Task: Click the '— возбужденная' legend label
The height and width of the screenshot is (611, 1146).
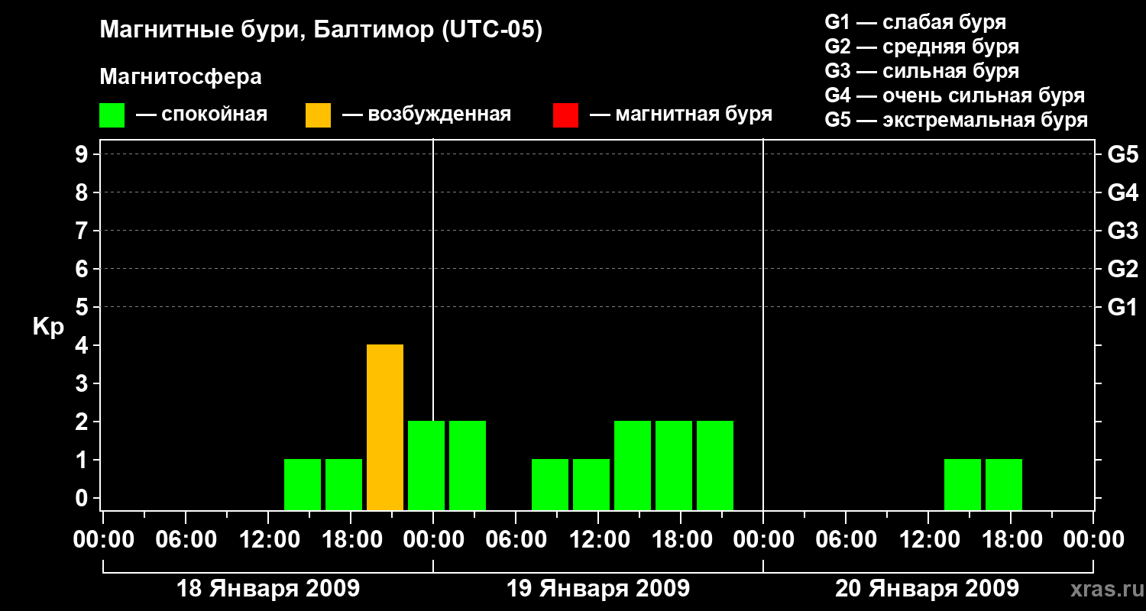Action: pos(426,115)
